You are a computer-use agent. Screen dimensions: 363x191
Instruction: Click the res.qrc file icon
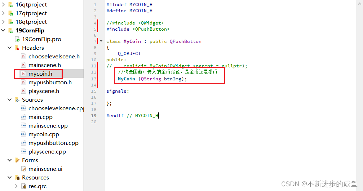tap(24, 186)
